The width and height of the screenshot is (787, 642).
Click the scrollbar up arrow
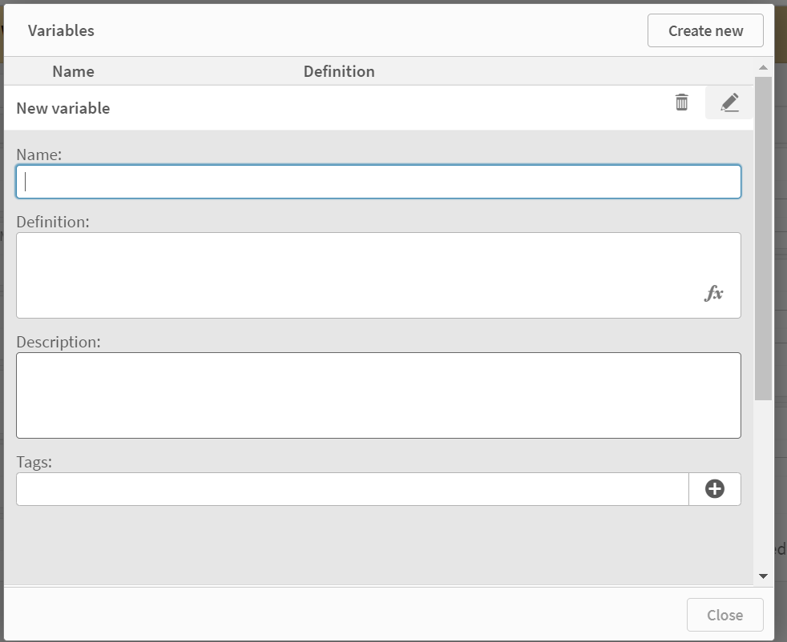click(x=763, y=67)
